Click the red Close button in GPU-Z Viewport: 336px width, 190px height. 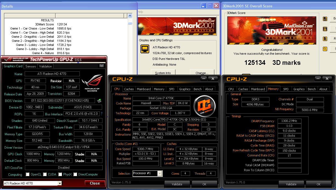95,183
